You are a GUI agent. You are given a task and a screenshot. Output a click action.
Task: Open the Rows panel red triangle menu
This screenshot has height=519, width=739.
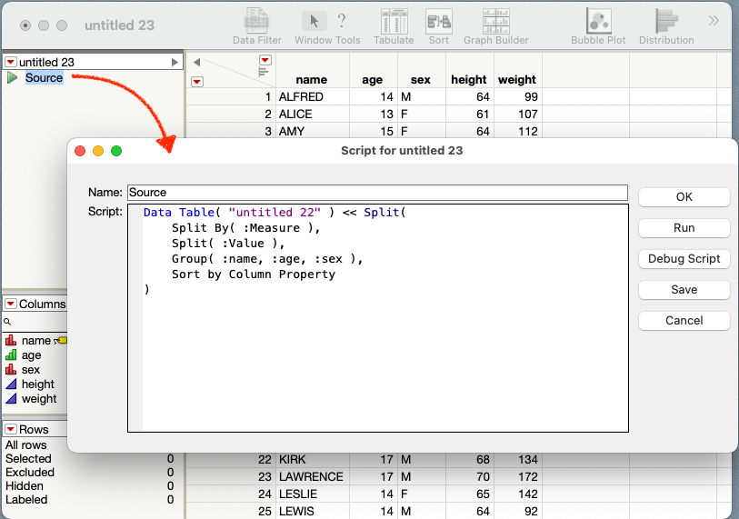click(x=10, y=429)
